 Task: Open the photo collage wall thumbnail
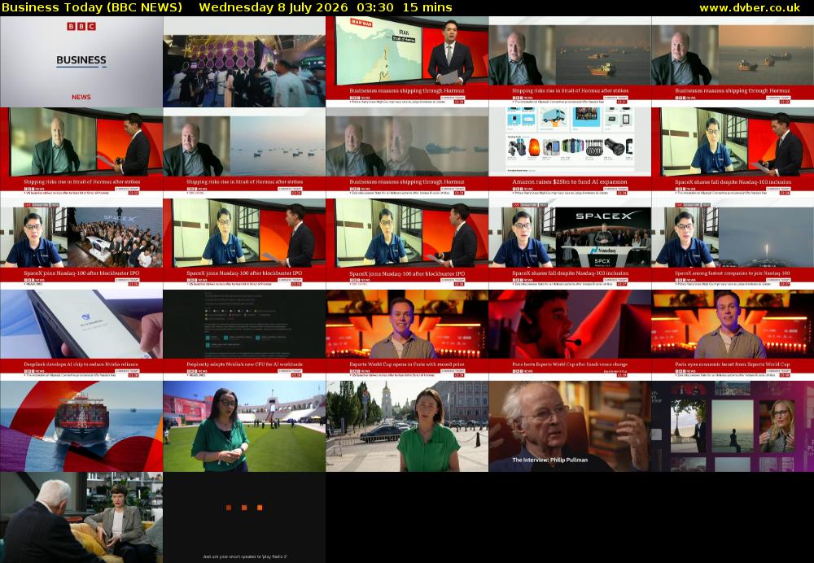point(733,426)
